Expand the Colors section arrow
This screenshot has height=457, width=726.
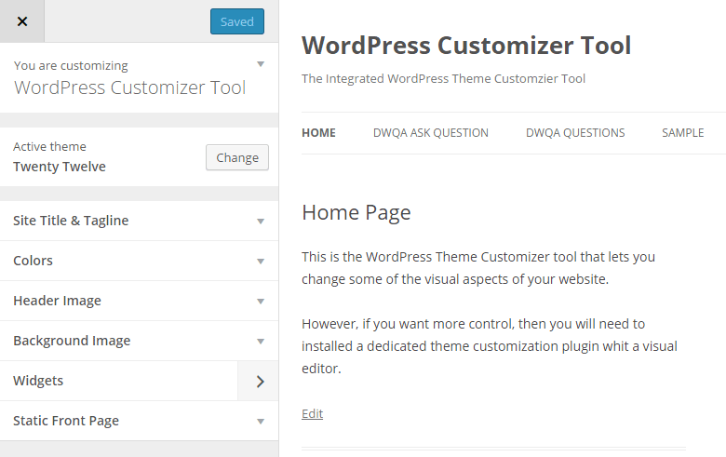(261, 262)
